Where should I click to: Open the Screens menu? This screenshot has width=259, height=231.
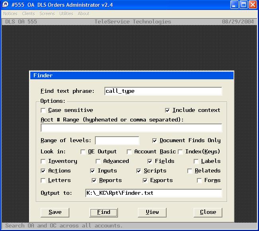47,14
